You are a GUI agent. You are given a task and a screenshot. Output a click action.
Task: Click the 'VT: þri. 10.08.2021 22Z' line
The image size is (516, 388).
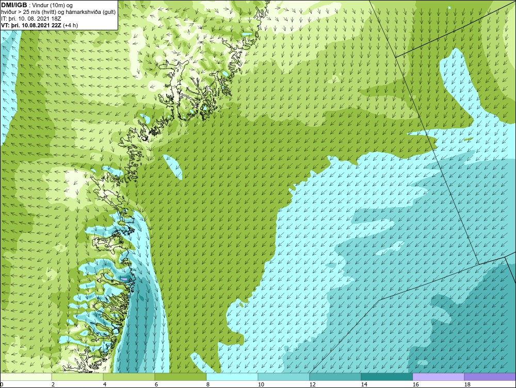(x=31, y=25)
